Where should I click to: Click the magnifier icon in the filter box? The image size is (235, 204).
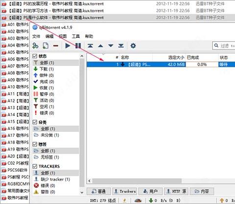coord(216,46)
